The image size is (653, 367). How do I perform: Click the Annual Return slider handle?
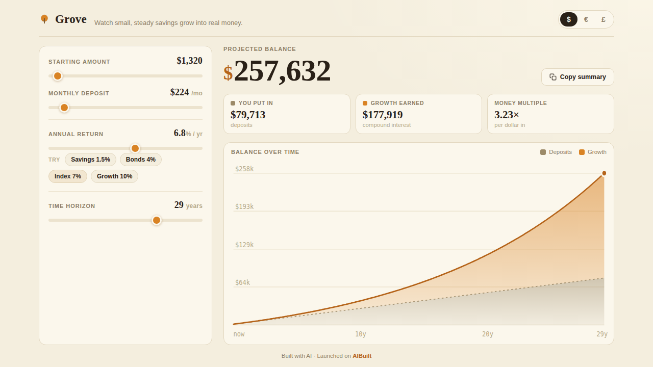(135, 148)
